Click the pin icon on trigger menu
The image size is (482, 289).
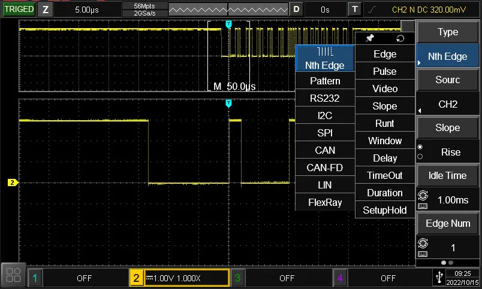pyautogui.click(x=370, y=38)
